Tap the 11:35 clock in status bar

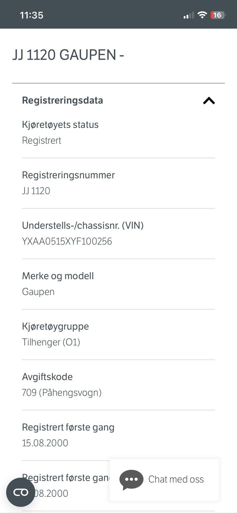click(x=31, y=15)
